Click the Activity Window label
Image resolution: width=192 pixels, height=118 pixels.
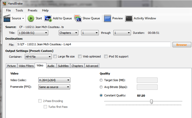coord(145,18)
